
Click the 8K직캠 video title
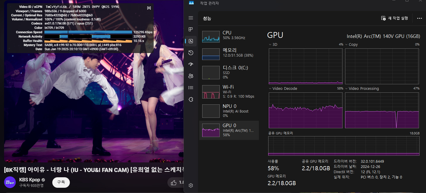[94, 169]
